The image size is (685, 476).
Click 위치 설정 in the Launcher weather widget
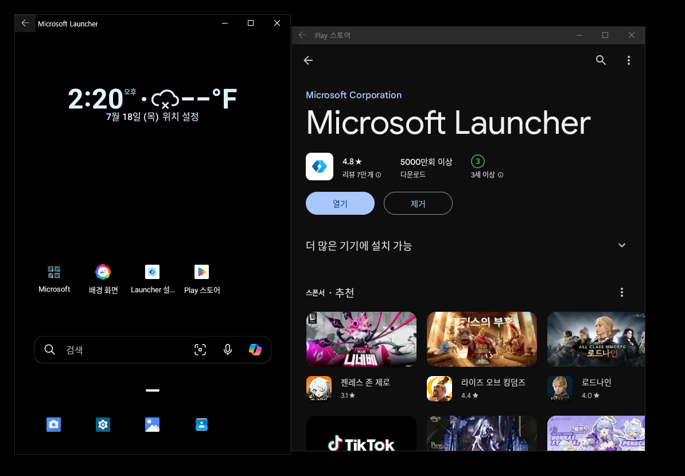(x=180, y=117)
